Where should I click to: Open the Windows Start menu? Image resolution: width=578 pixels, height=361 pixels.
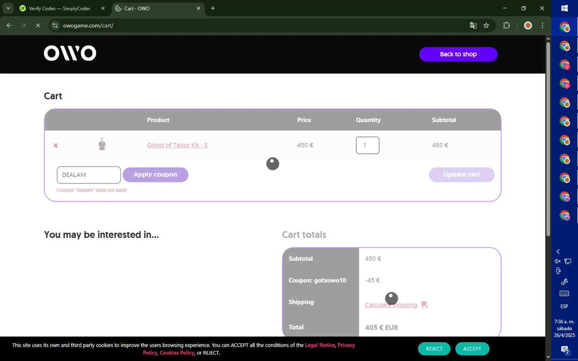pyautogui.click(x=565, y=8)
